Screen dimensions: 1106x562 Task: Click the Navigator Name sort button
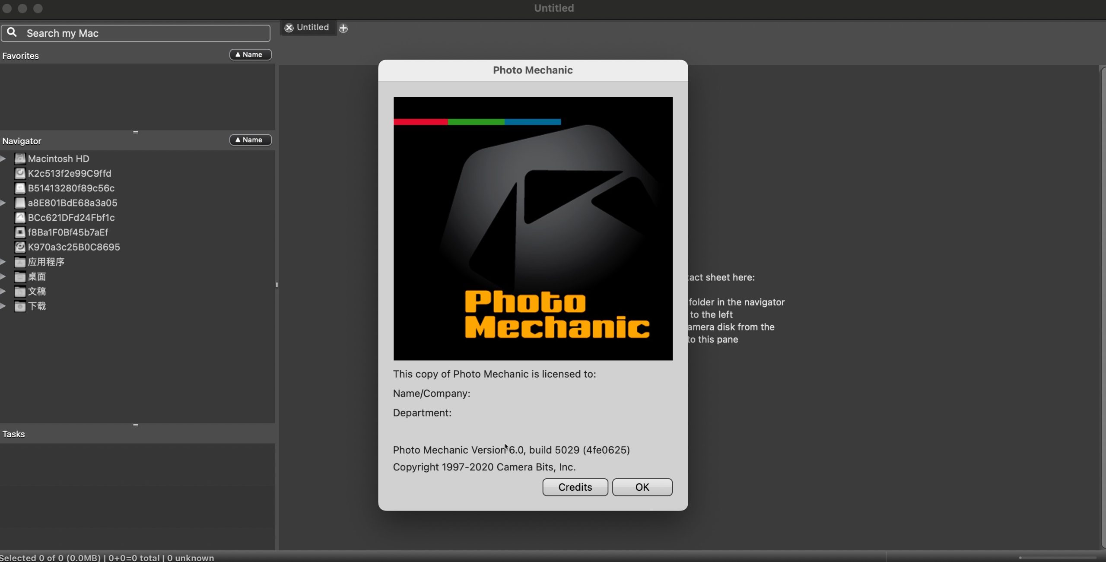pos(251,140)
